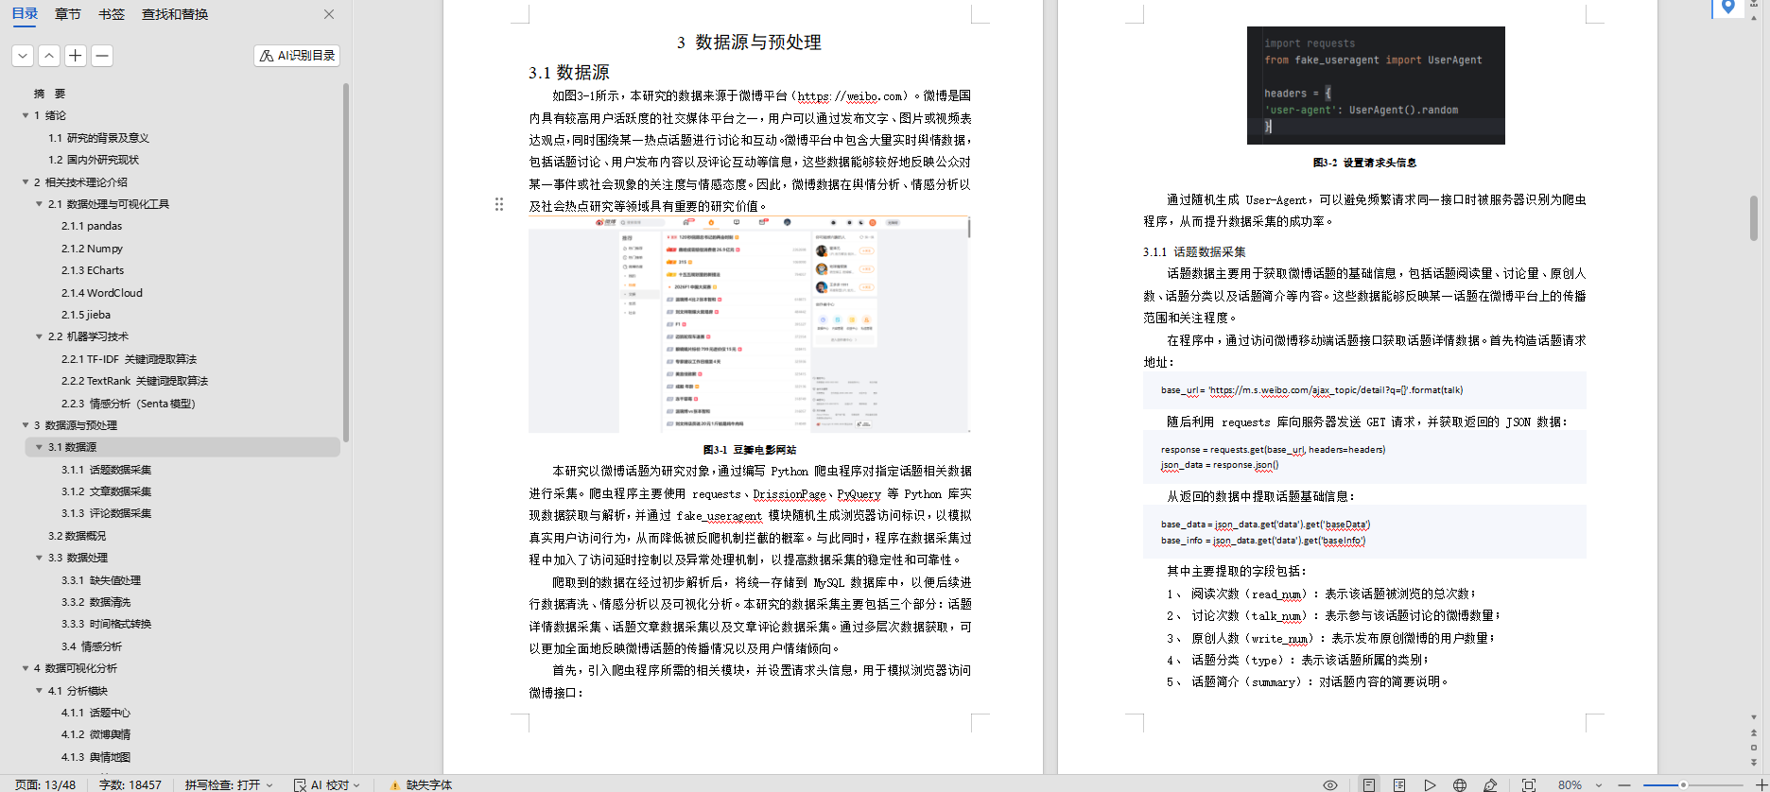The width and height of the screenshot is (1770, 792).
Task: Collapse the 3.1 数据源 node
Action: point(39,447)
